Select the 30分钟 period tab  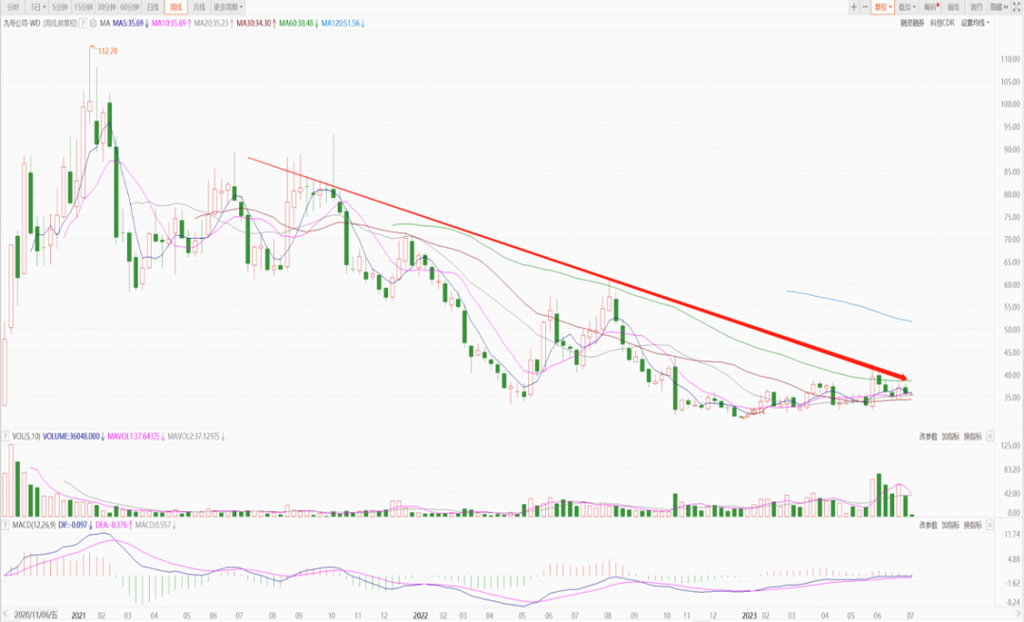106,8
